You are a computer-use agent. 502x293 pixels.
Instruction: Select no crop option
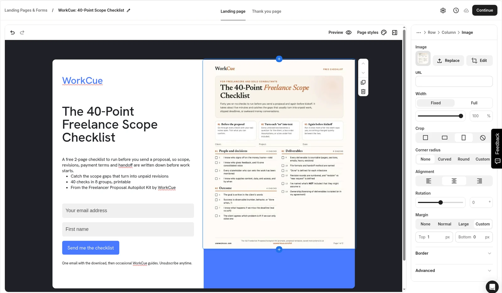pos(483,137)
